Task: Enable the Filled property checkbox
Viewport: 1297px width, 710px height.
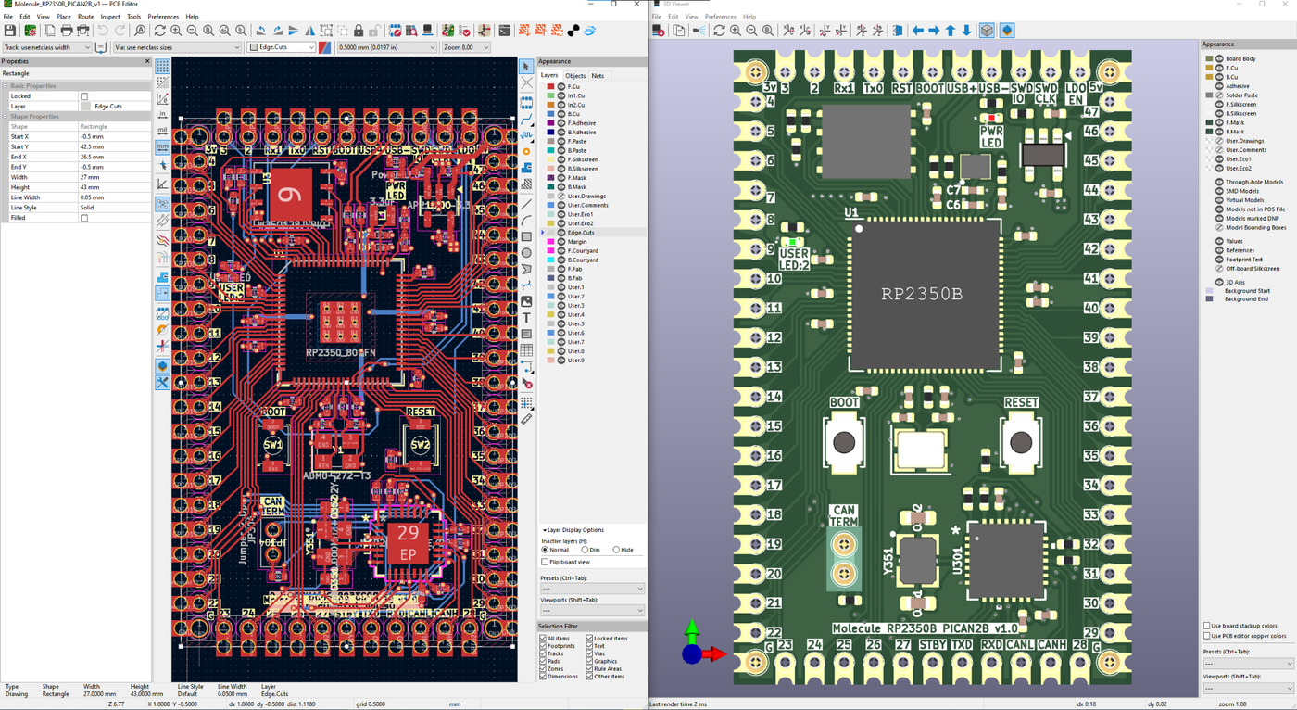Action: click(x=84, y=218)
